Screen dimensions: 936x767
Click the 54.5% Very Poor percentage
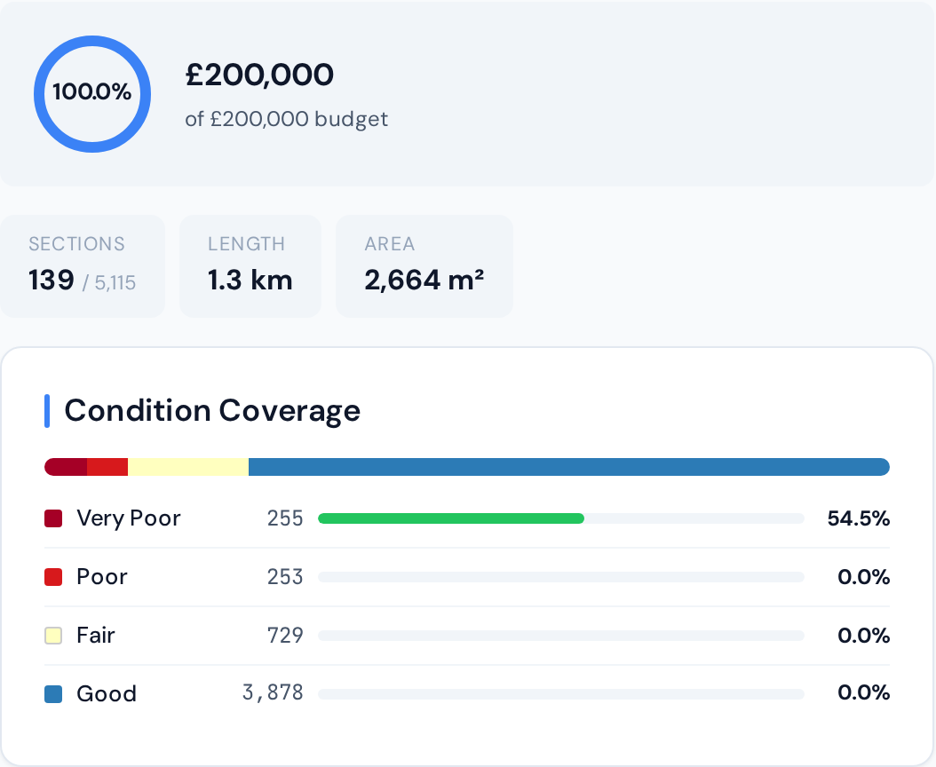click(859, 518)
